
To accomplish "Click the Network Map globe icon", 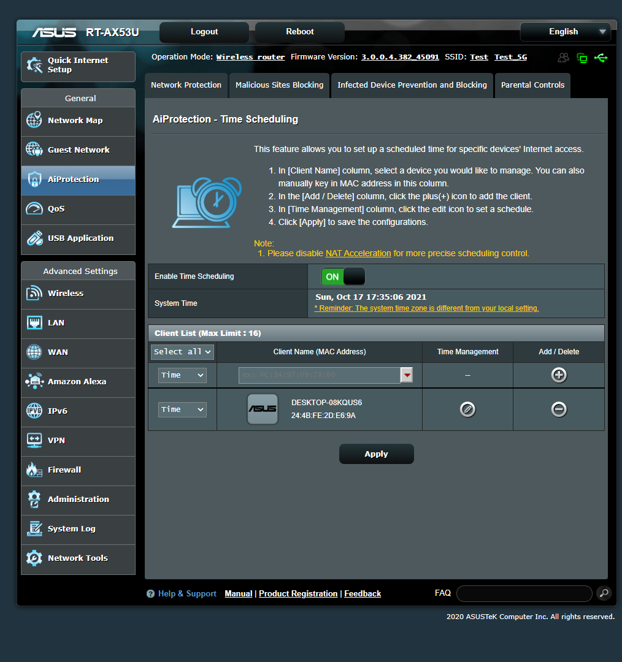I will [x=34, y=120].
